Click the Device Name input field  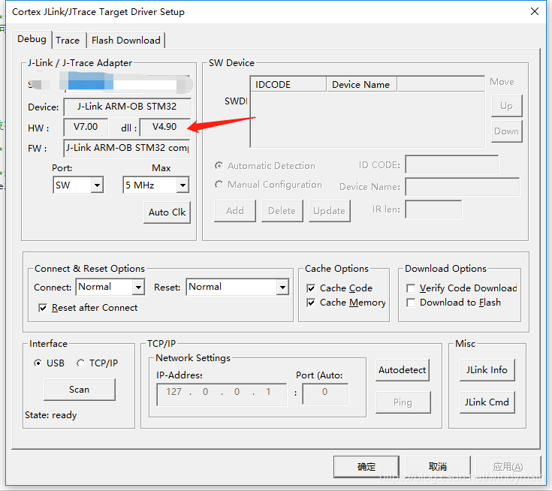coord(463,186)
